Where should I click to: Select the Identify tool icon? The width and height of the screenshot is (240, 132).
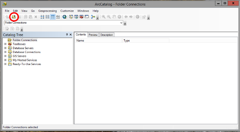[138, 17]
